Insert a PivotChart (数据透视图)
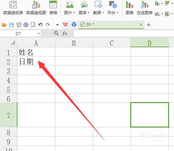 [36, 8]
